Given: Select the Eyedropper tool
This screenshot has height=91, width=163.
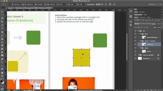Looking at the screenshot, I should (x=2, y=29).
